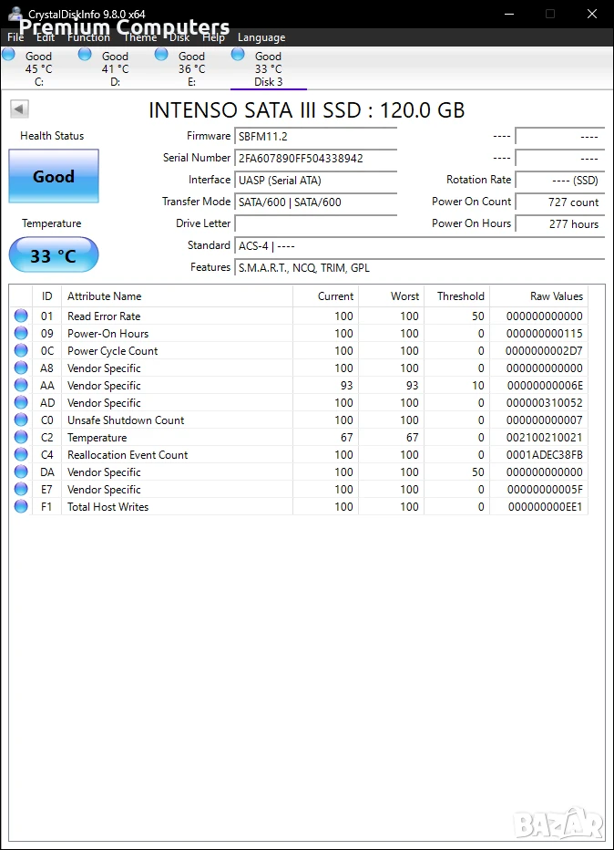Click status icon of Read Error Rate row
Image resolution: width=614 pixels, height=850 pixels.
[x=21, y=316]
